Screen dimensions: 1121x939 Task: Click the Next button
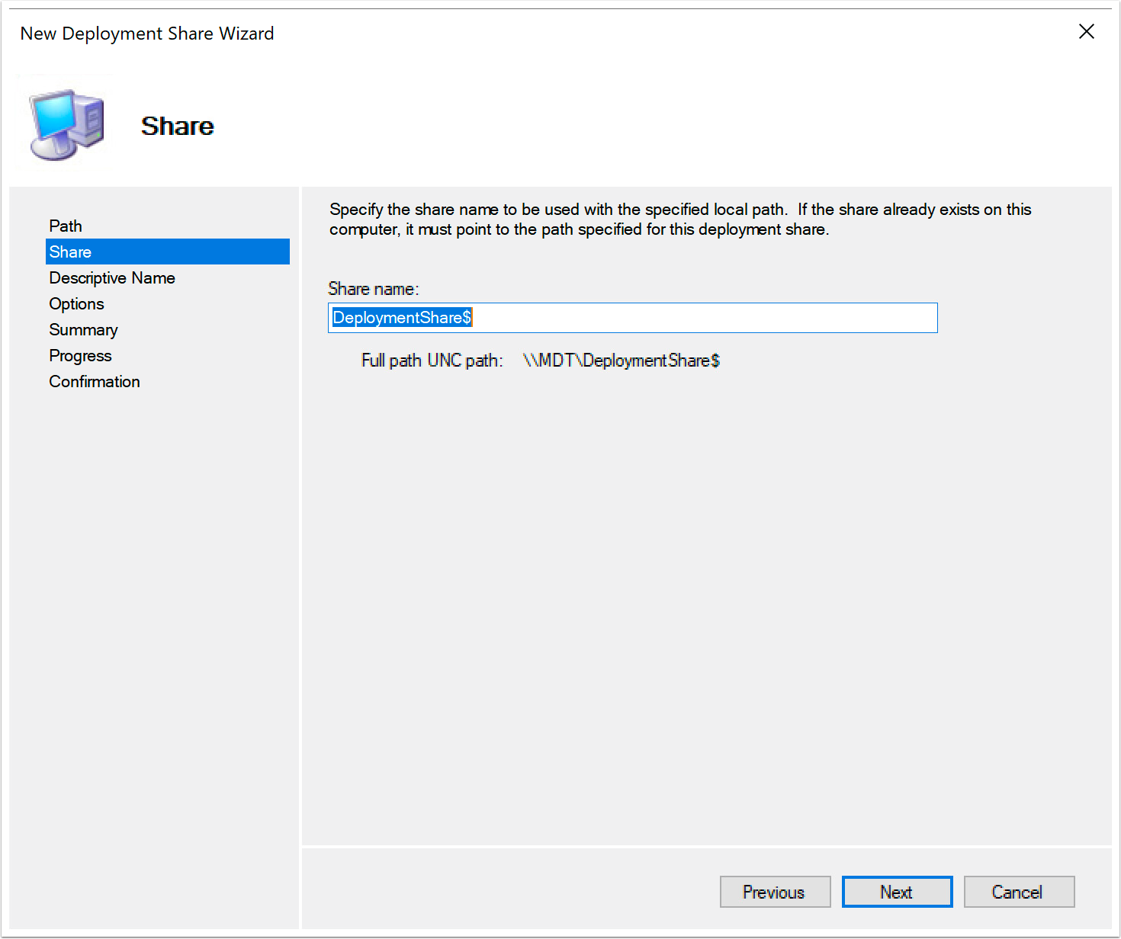(897, 892)
